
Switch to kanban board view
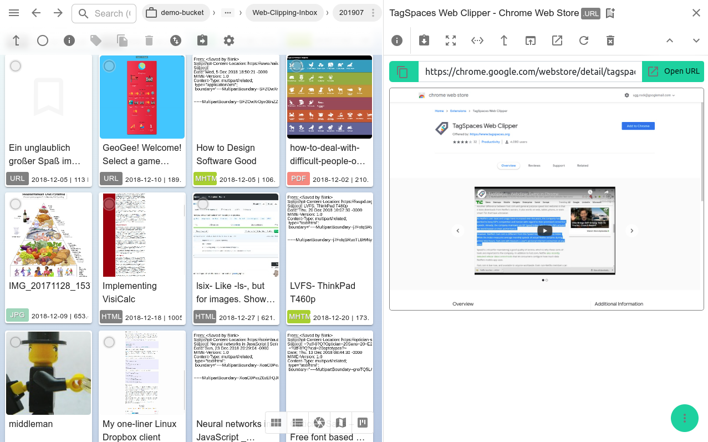pyautogui.click(x=363, y=423)
